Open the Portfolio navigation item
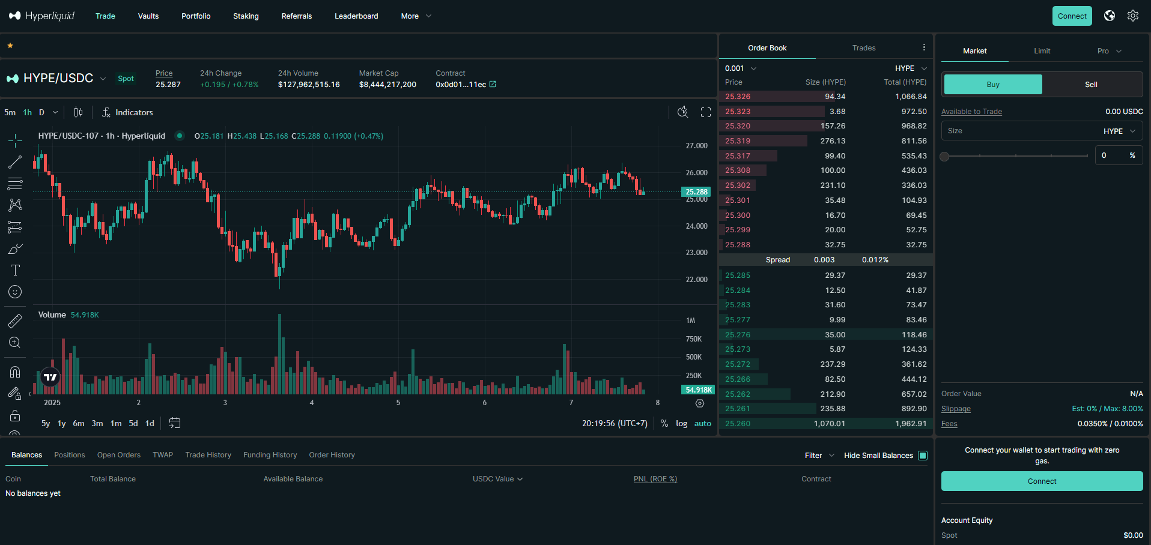Screen dimensions: 1151x545 pos(196,16)
